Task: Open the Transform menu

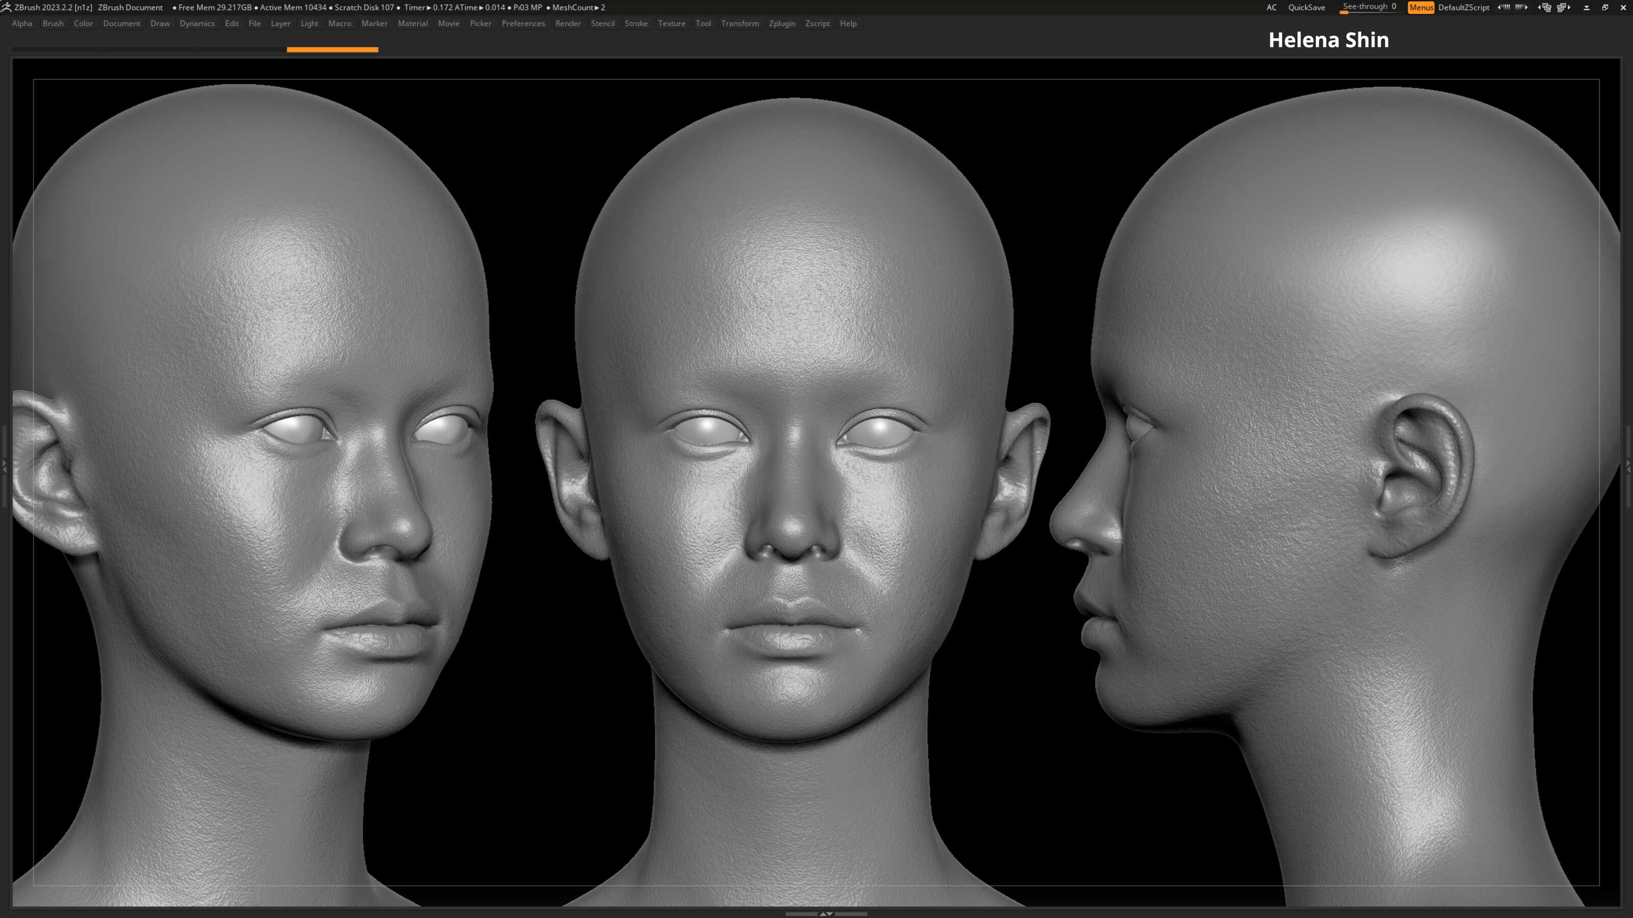Action: [x=740, y=23]
